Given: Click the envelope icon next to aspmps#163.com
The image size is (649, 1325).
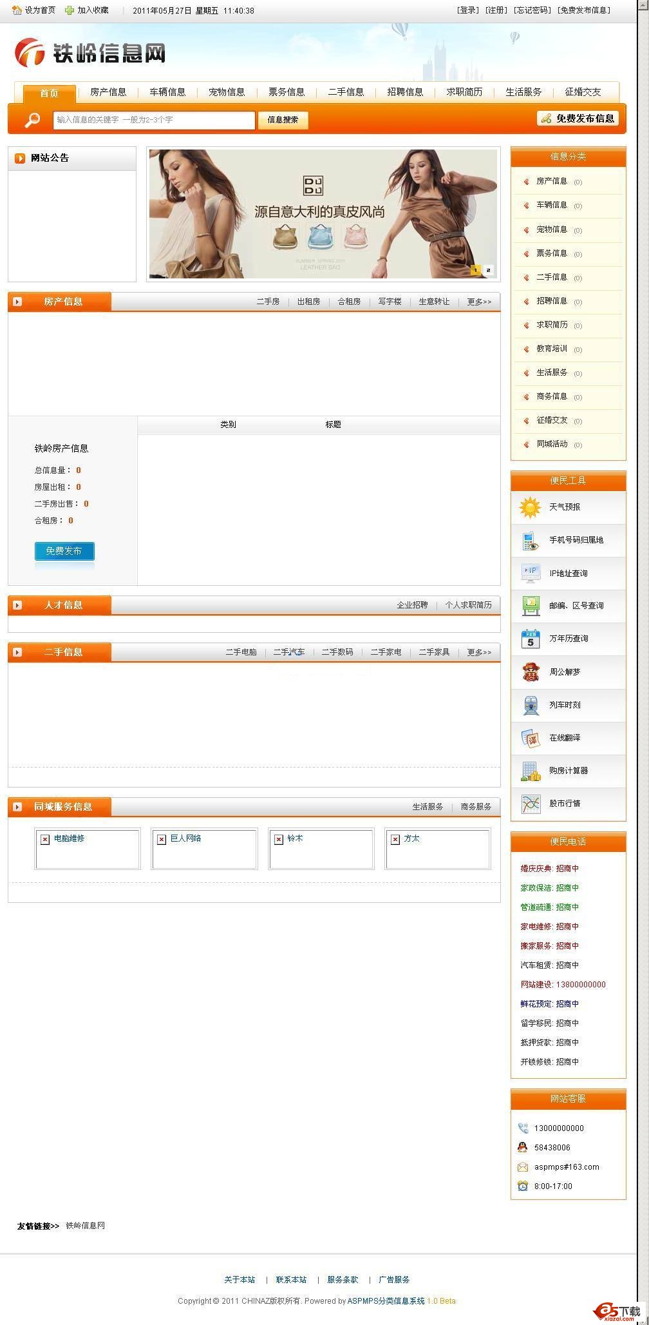Looking at the screenshot, I should pos(523,1166).
